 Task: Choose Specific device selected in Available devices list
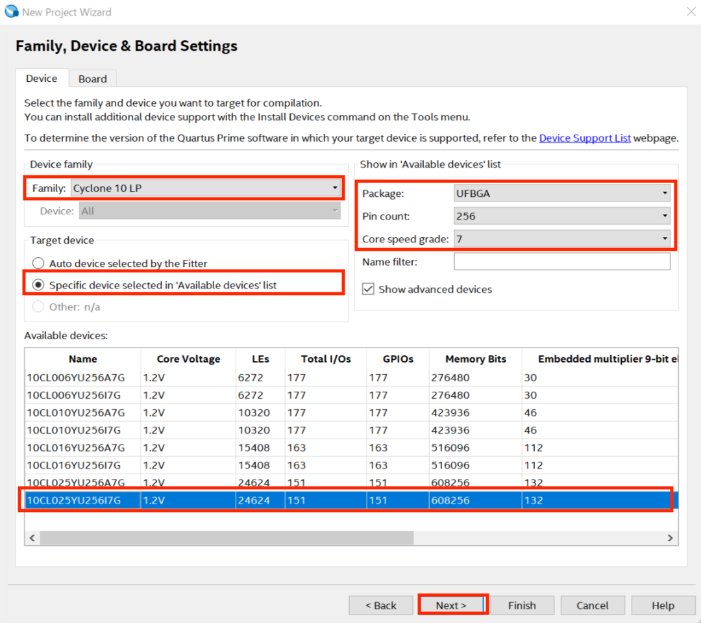tap(38, 285)
